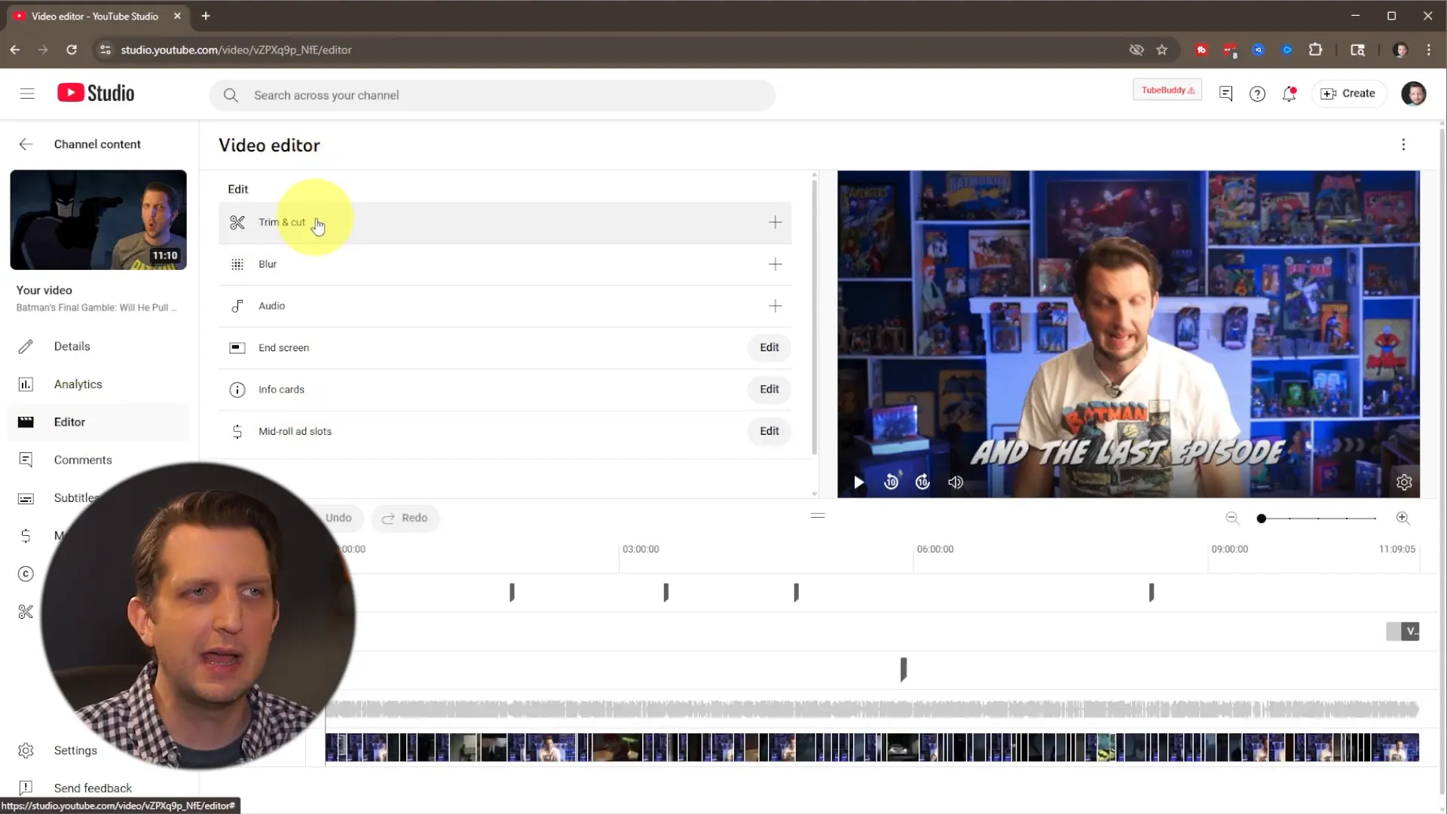Click the End screen icon
1447x814 pixels.
pos(237,347)
